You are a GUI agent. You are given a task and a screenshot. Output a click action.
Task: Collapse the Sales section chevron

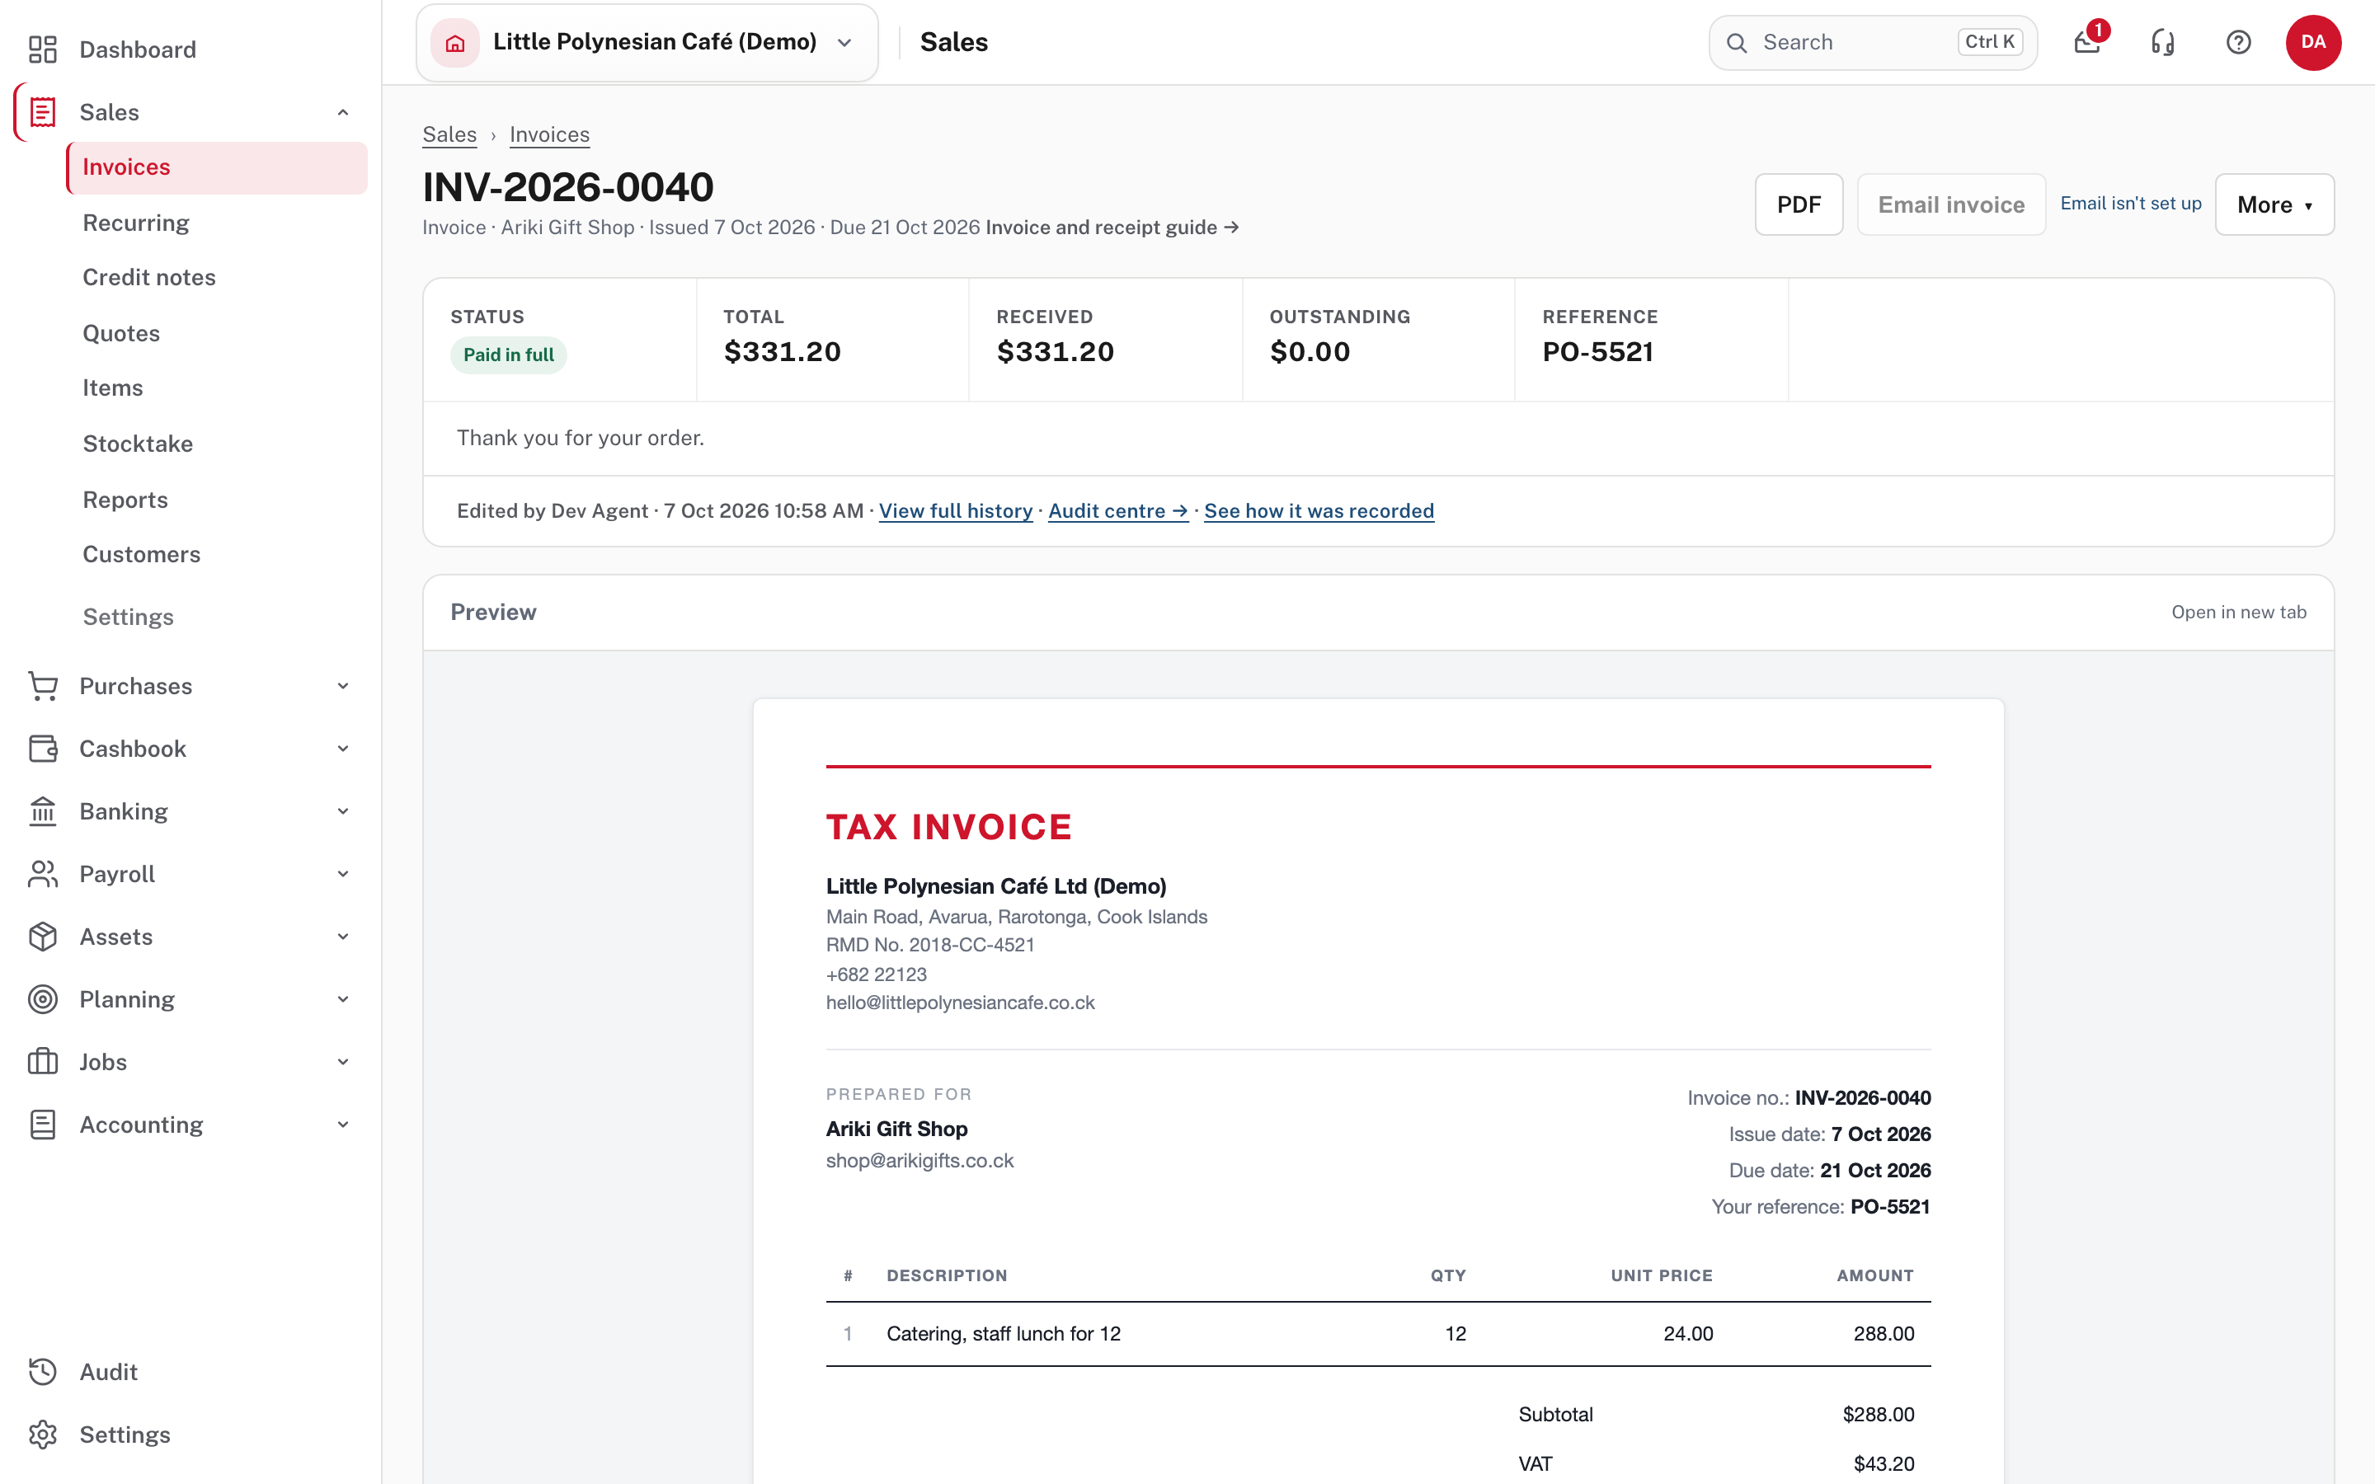[x=342, y=112]
